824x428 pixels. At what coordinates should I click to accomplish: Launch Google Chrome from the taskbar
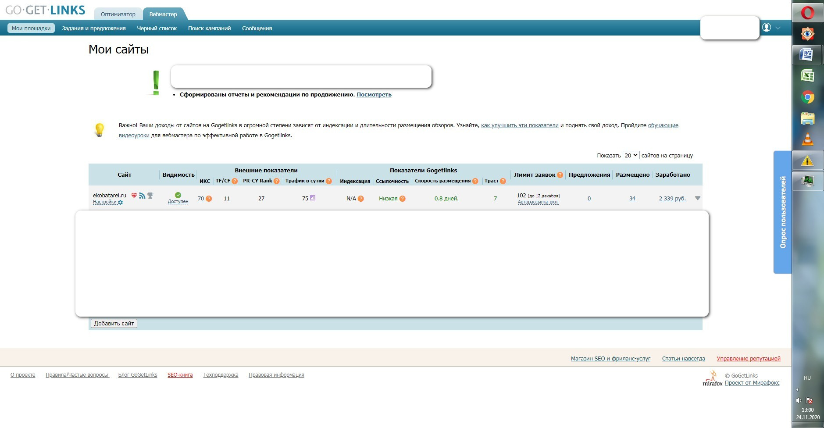(x=807, y=97)
